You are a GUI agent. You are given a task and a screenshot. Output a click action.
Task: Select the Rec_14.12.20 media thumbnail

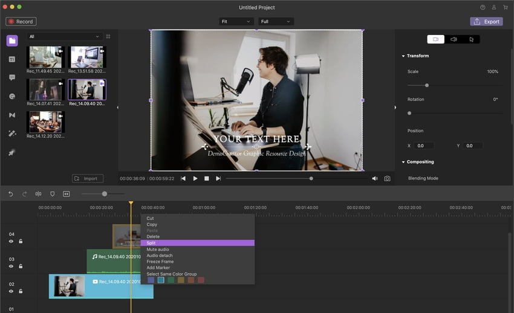pos(45,122)
